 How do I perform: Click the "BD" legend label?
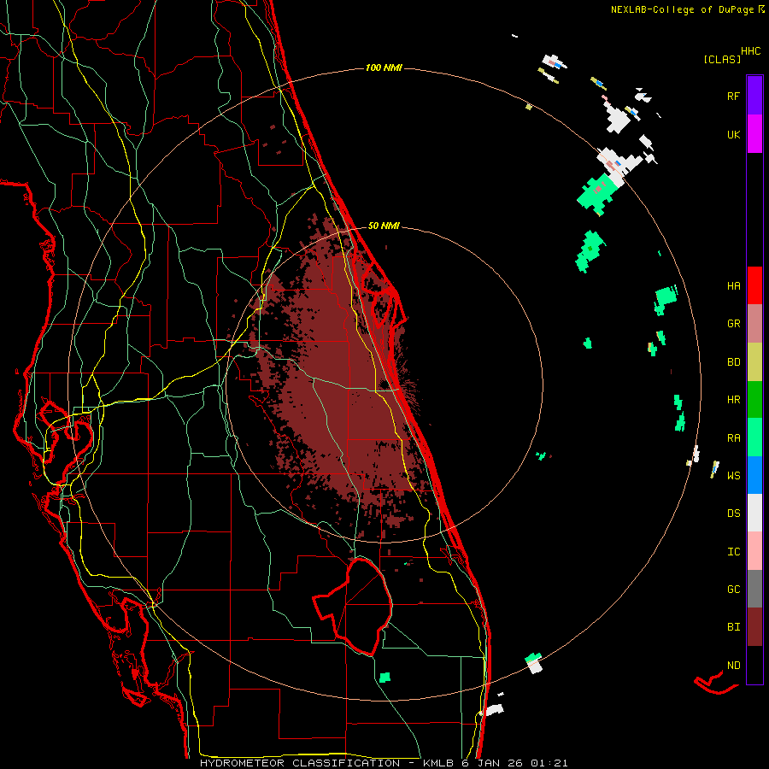click(x=733, y=362)
